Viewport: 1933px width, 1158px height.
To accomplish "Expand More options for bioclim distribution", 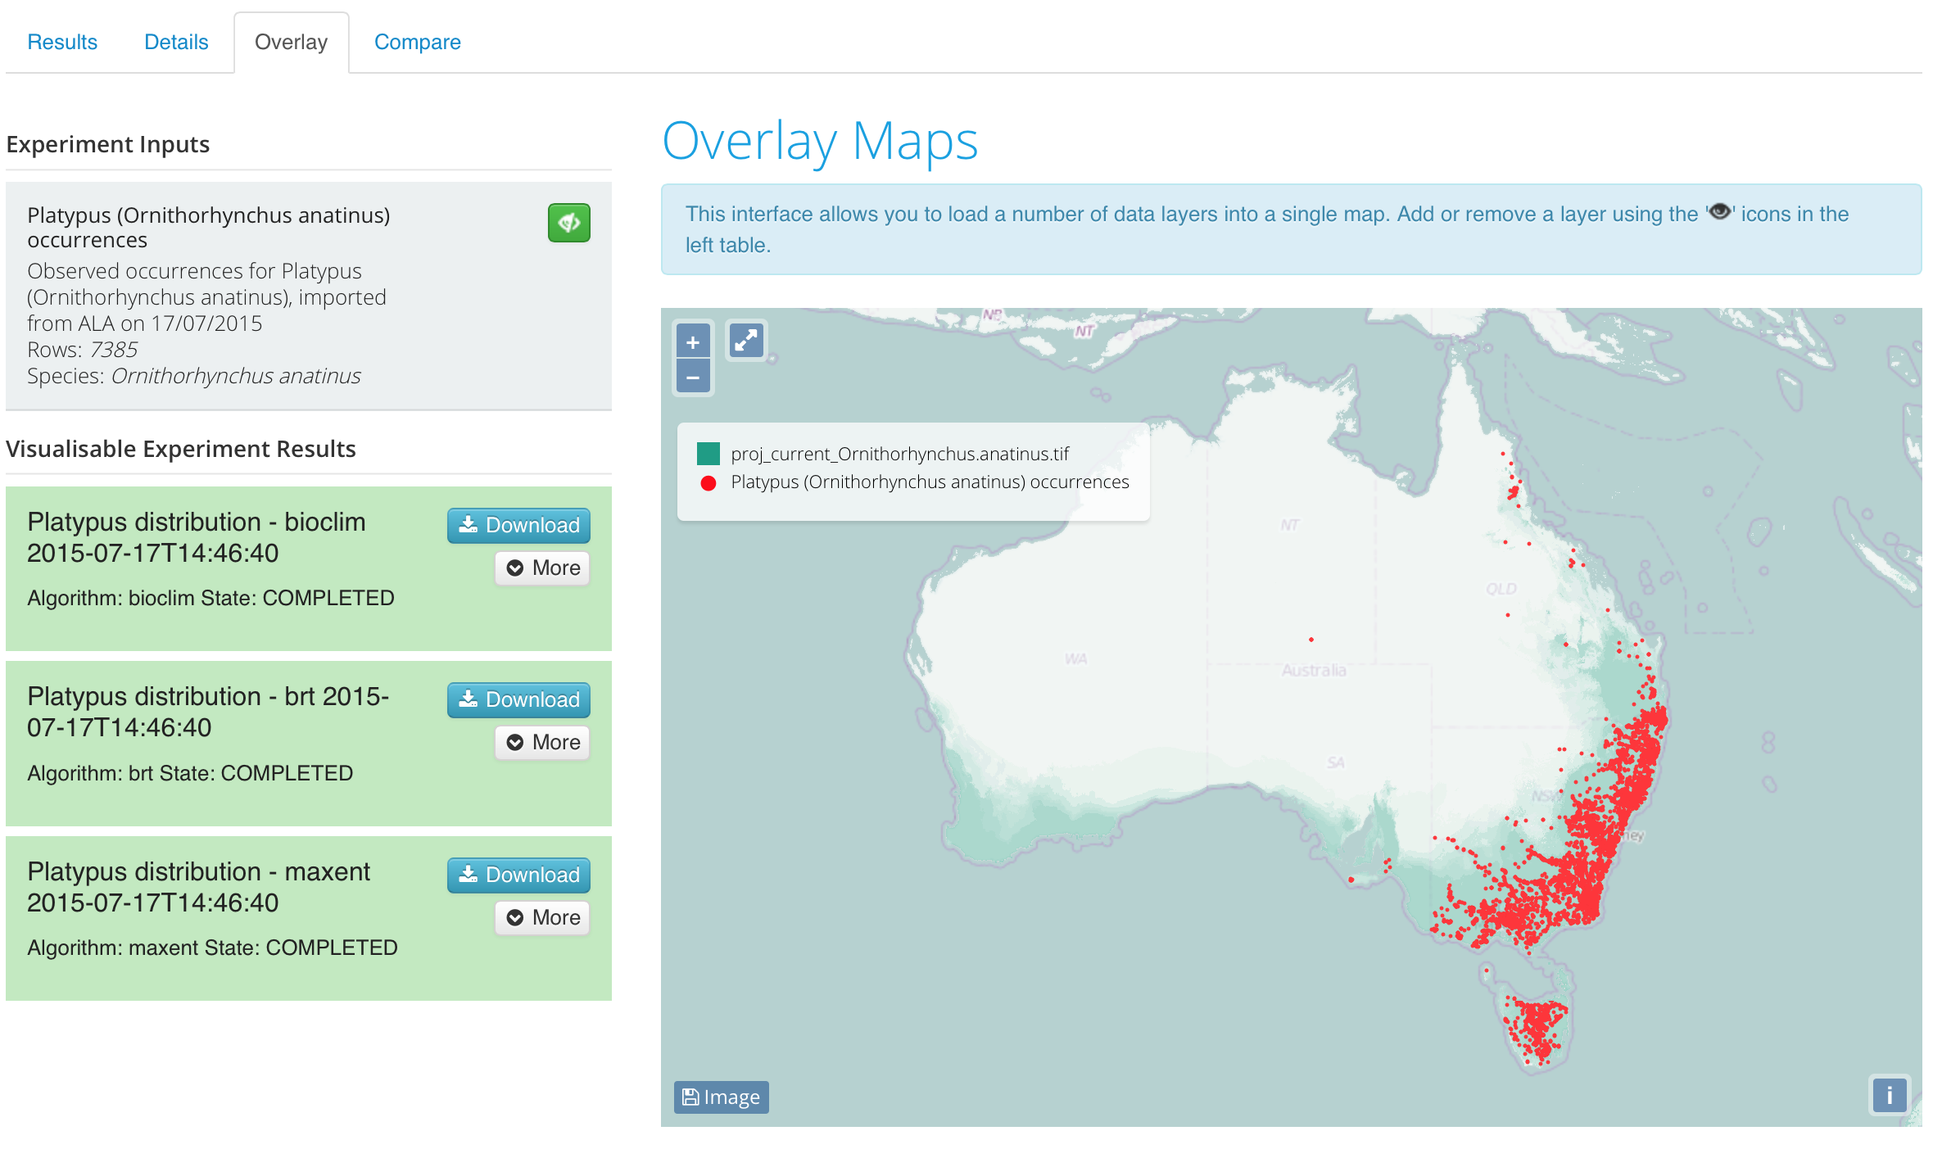I will pyautogui.click(x=542, y=568).
